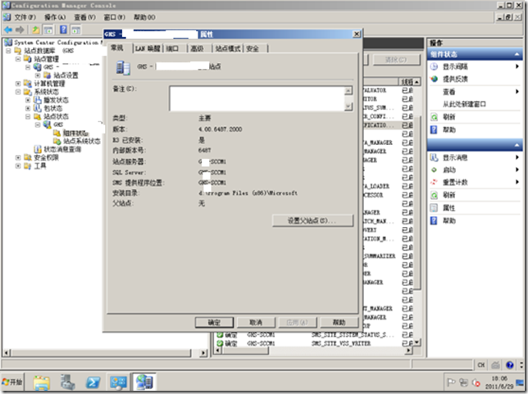Click the tree pane horizontal scrollbar right arrow
528x394 pixels.
[203, 353]
